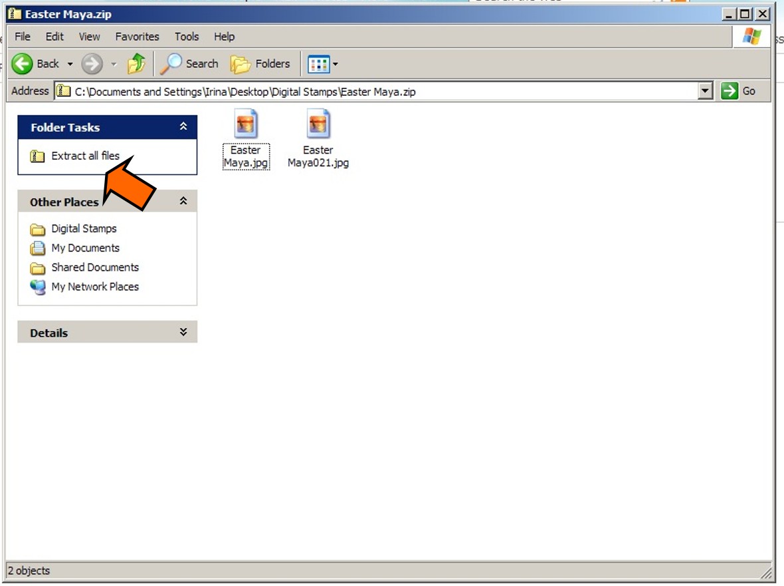The width and height of the screenshot is (784, 586).
Task: Open My Network Places link
Action: click(x=95, y=287)
